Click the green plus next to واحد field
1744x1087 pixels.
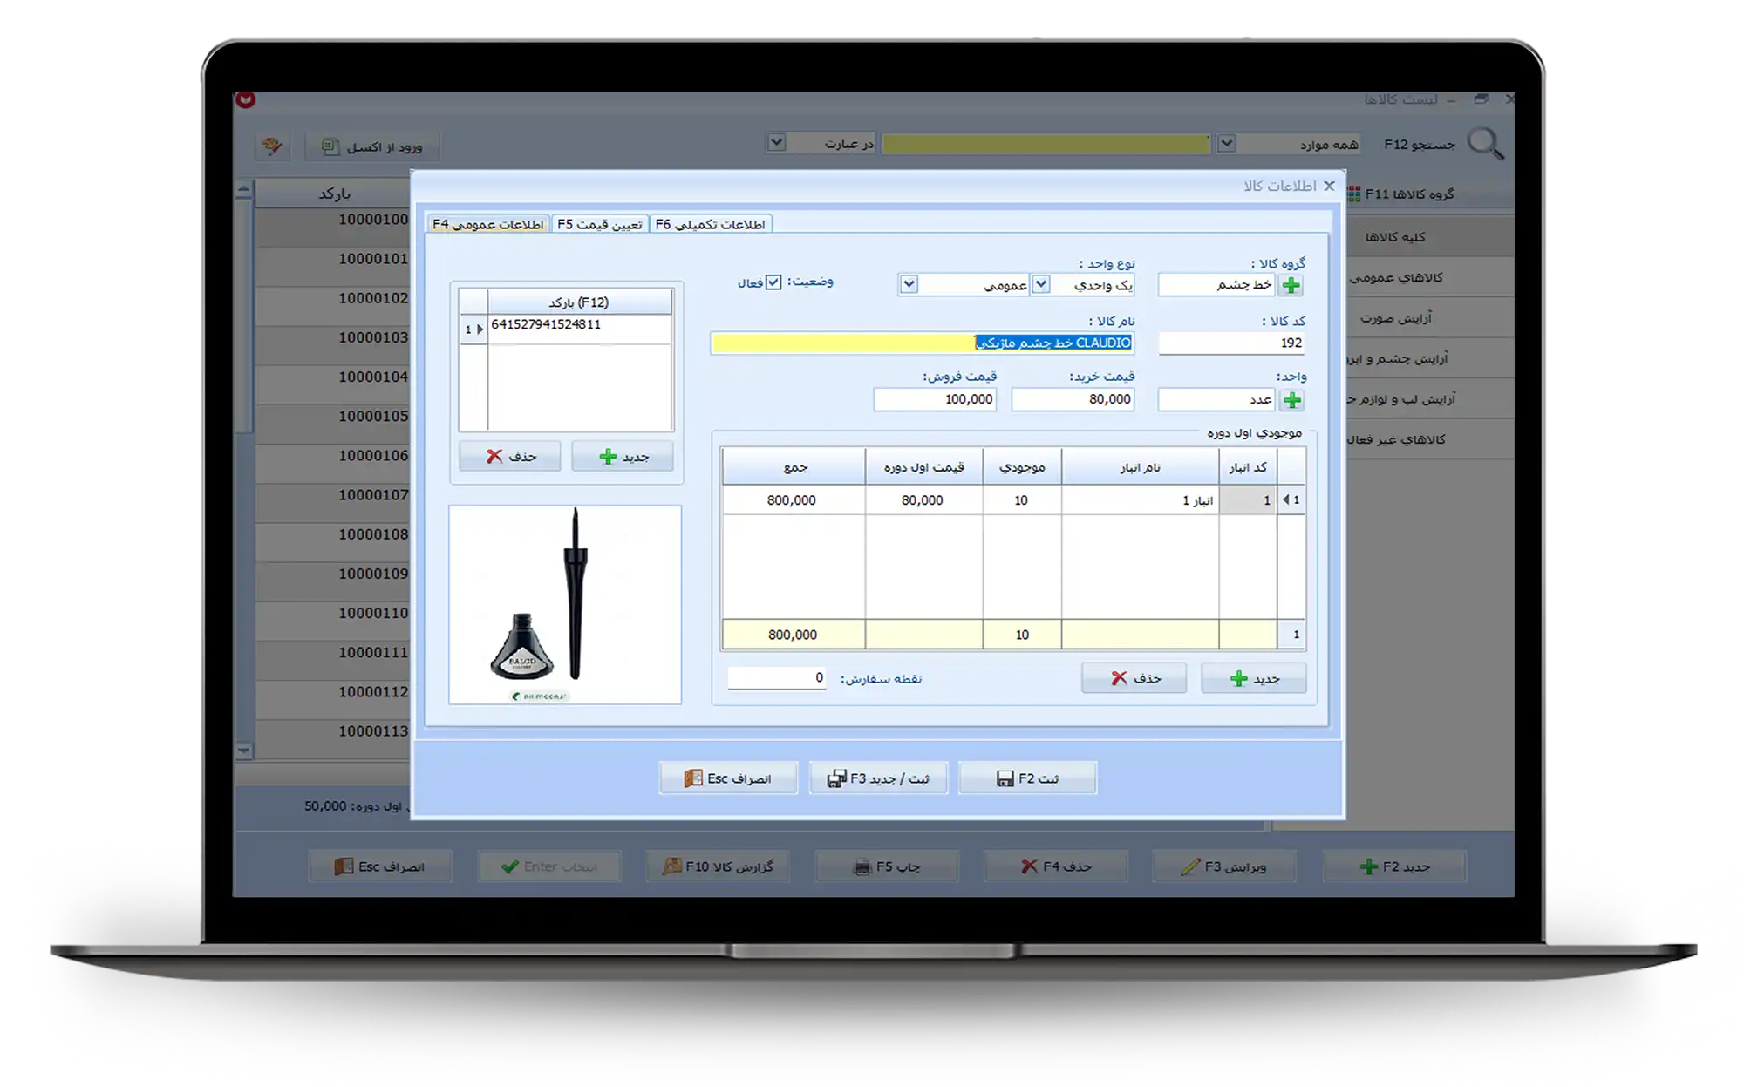(1291, 400)
